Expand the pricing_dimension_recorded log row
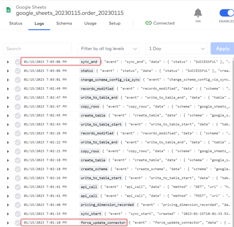 click(x=8, y=205)
